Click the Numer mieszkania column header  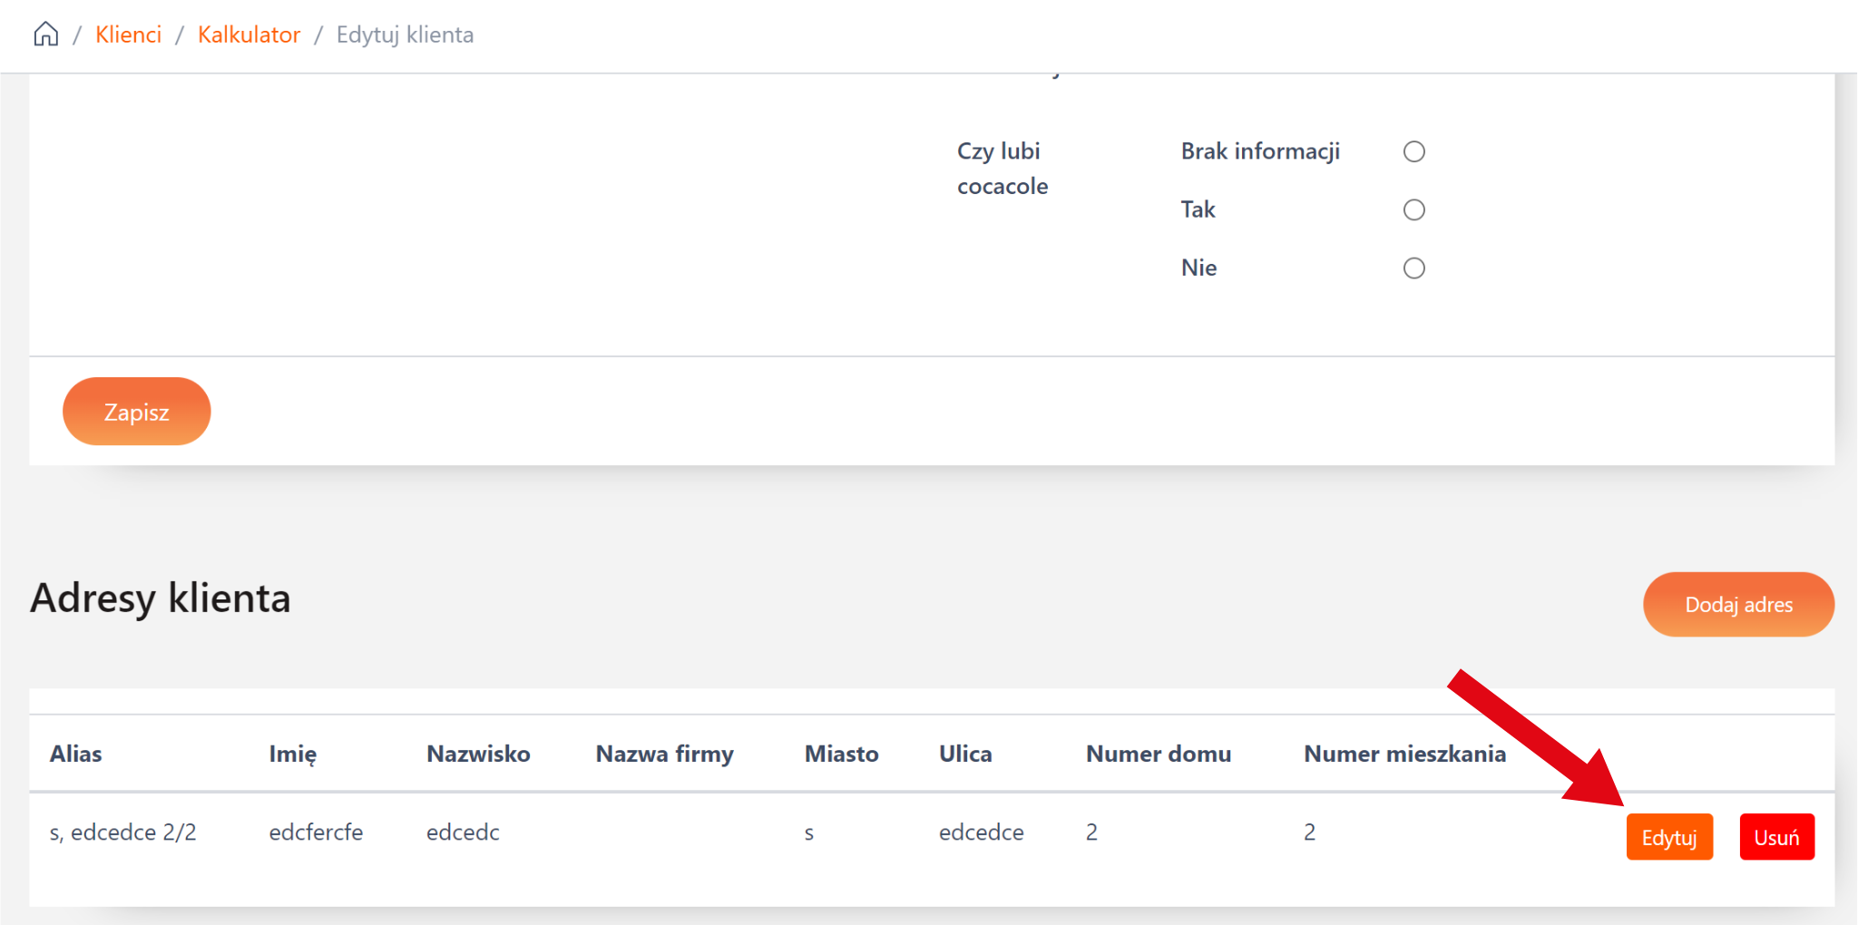click(1404, 754)
